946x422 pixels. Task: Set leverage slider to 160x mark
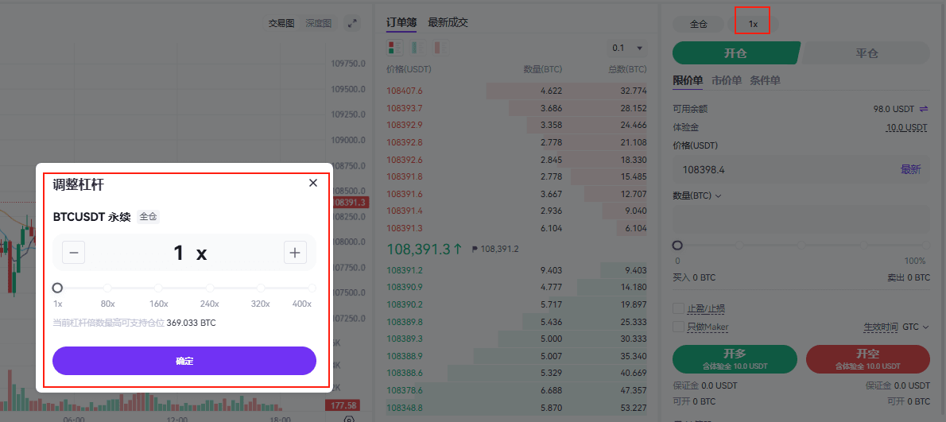point(159,288)
